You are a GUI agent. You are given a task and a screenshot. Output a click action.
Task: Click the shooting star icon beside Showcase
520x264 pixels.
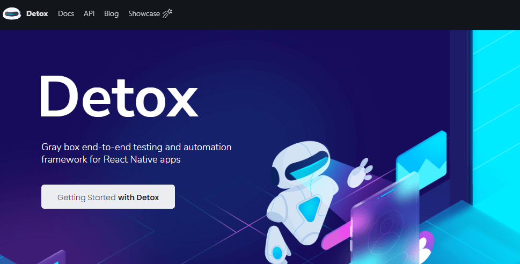pyautogui.click(x=167, y=13)
